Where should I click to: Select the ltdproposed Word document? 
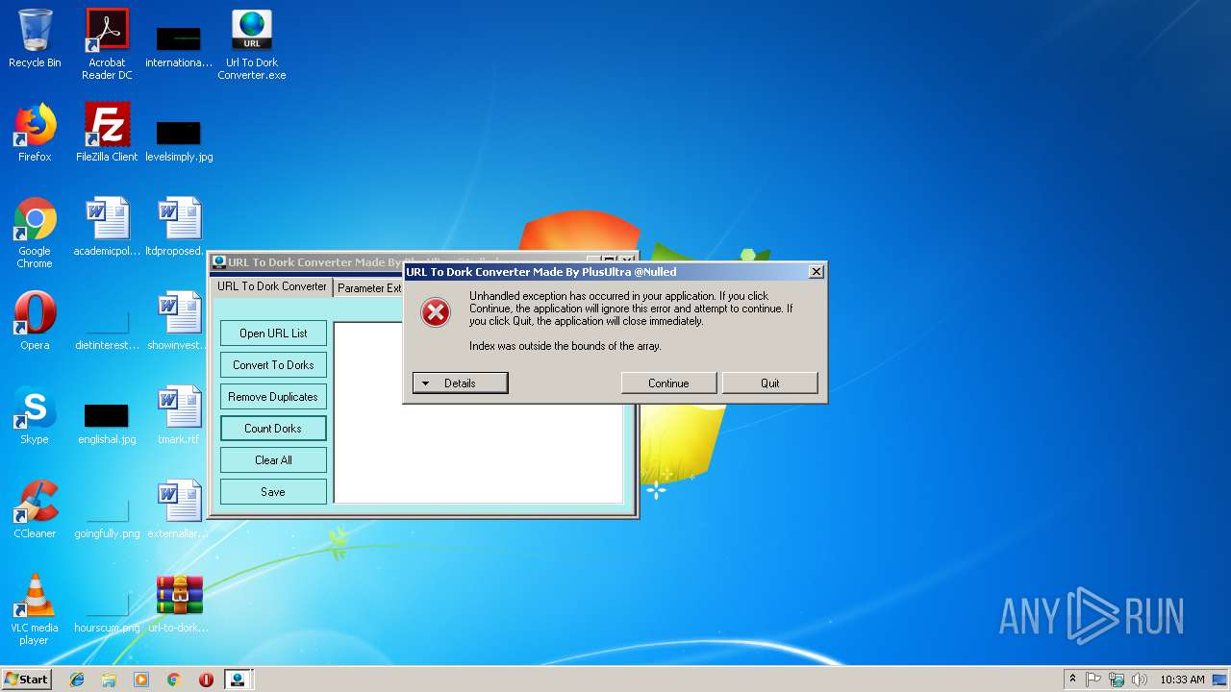[x=179, y=227]
